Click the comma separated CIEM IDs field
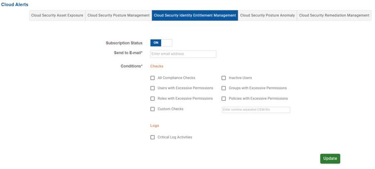The height and width of the screenshot is (169, 375). 256,110
